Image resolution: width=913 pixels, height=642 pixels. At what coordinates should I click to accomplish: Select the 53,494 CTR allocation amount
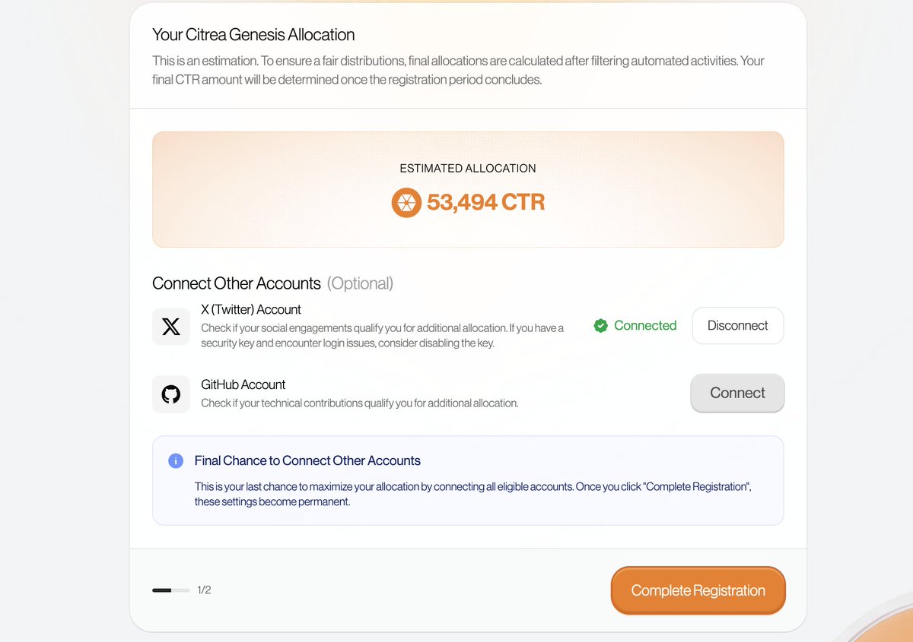[485, 202]
